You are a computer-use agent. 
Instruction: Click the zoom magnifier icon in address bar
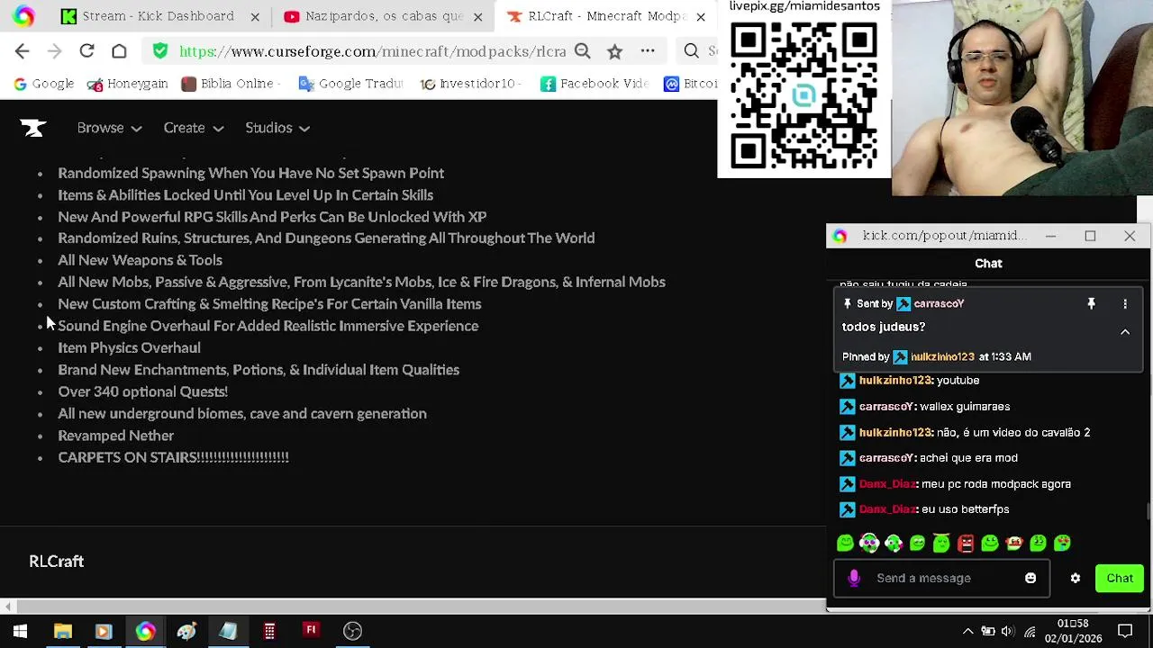tap(583, 51)
